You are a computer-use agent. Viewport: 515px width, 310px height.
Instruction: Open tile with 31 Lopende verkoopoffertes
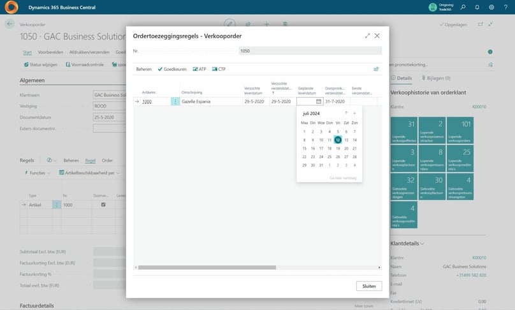click(x=403, y=131)
